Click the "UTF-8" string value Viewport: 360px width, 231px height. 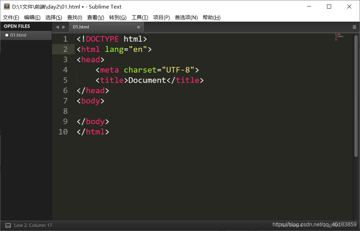pyautogui.click(x=178, y=70)
